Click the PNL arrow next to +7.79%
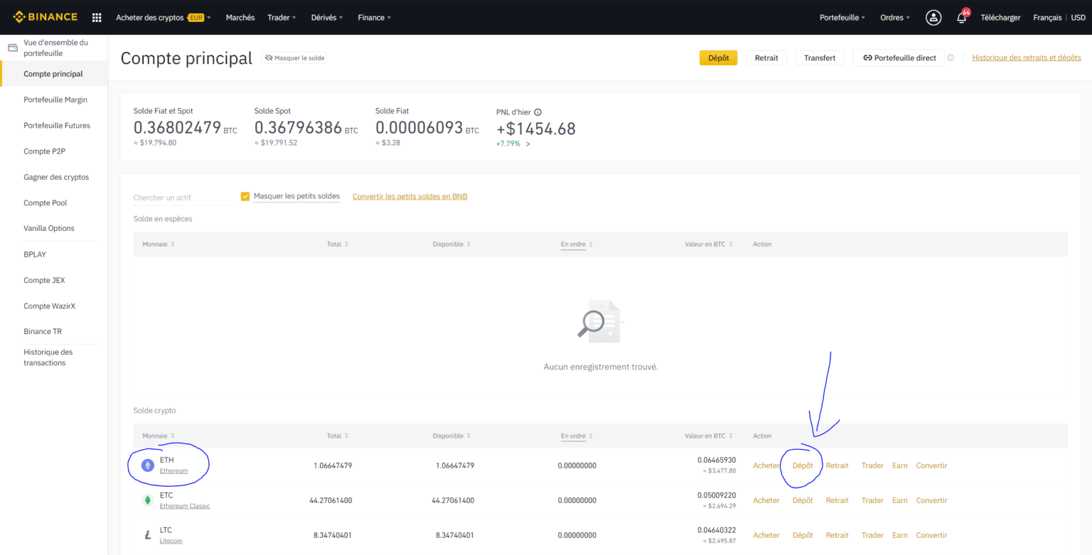This screenshot has height=555, width=1092. tap(528, 144)
